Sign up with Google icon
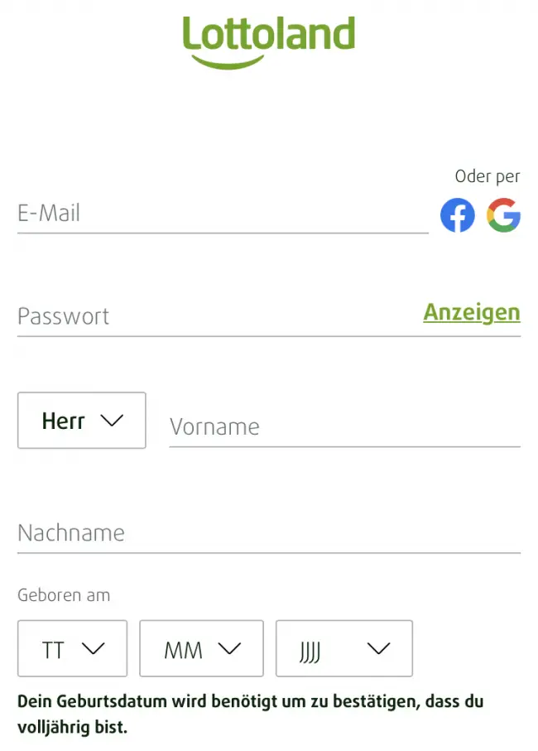The height and width of the screenshot is (751, 538). point(503,215)
